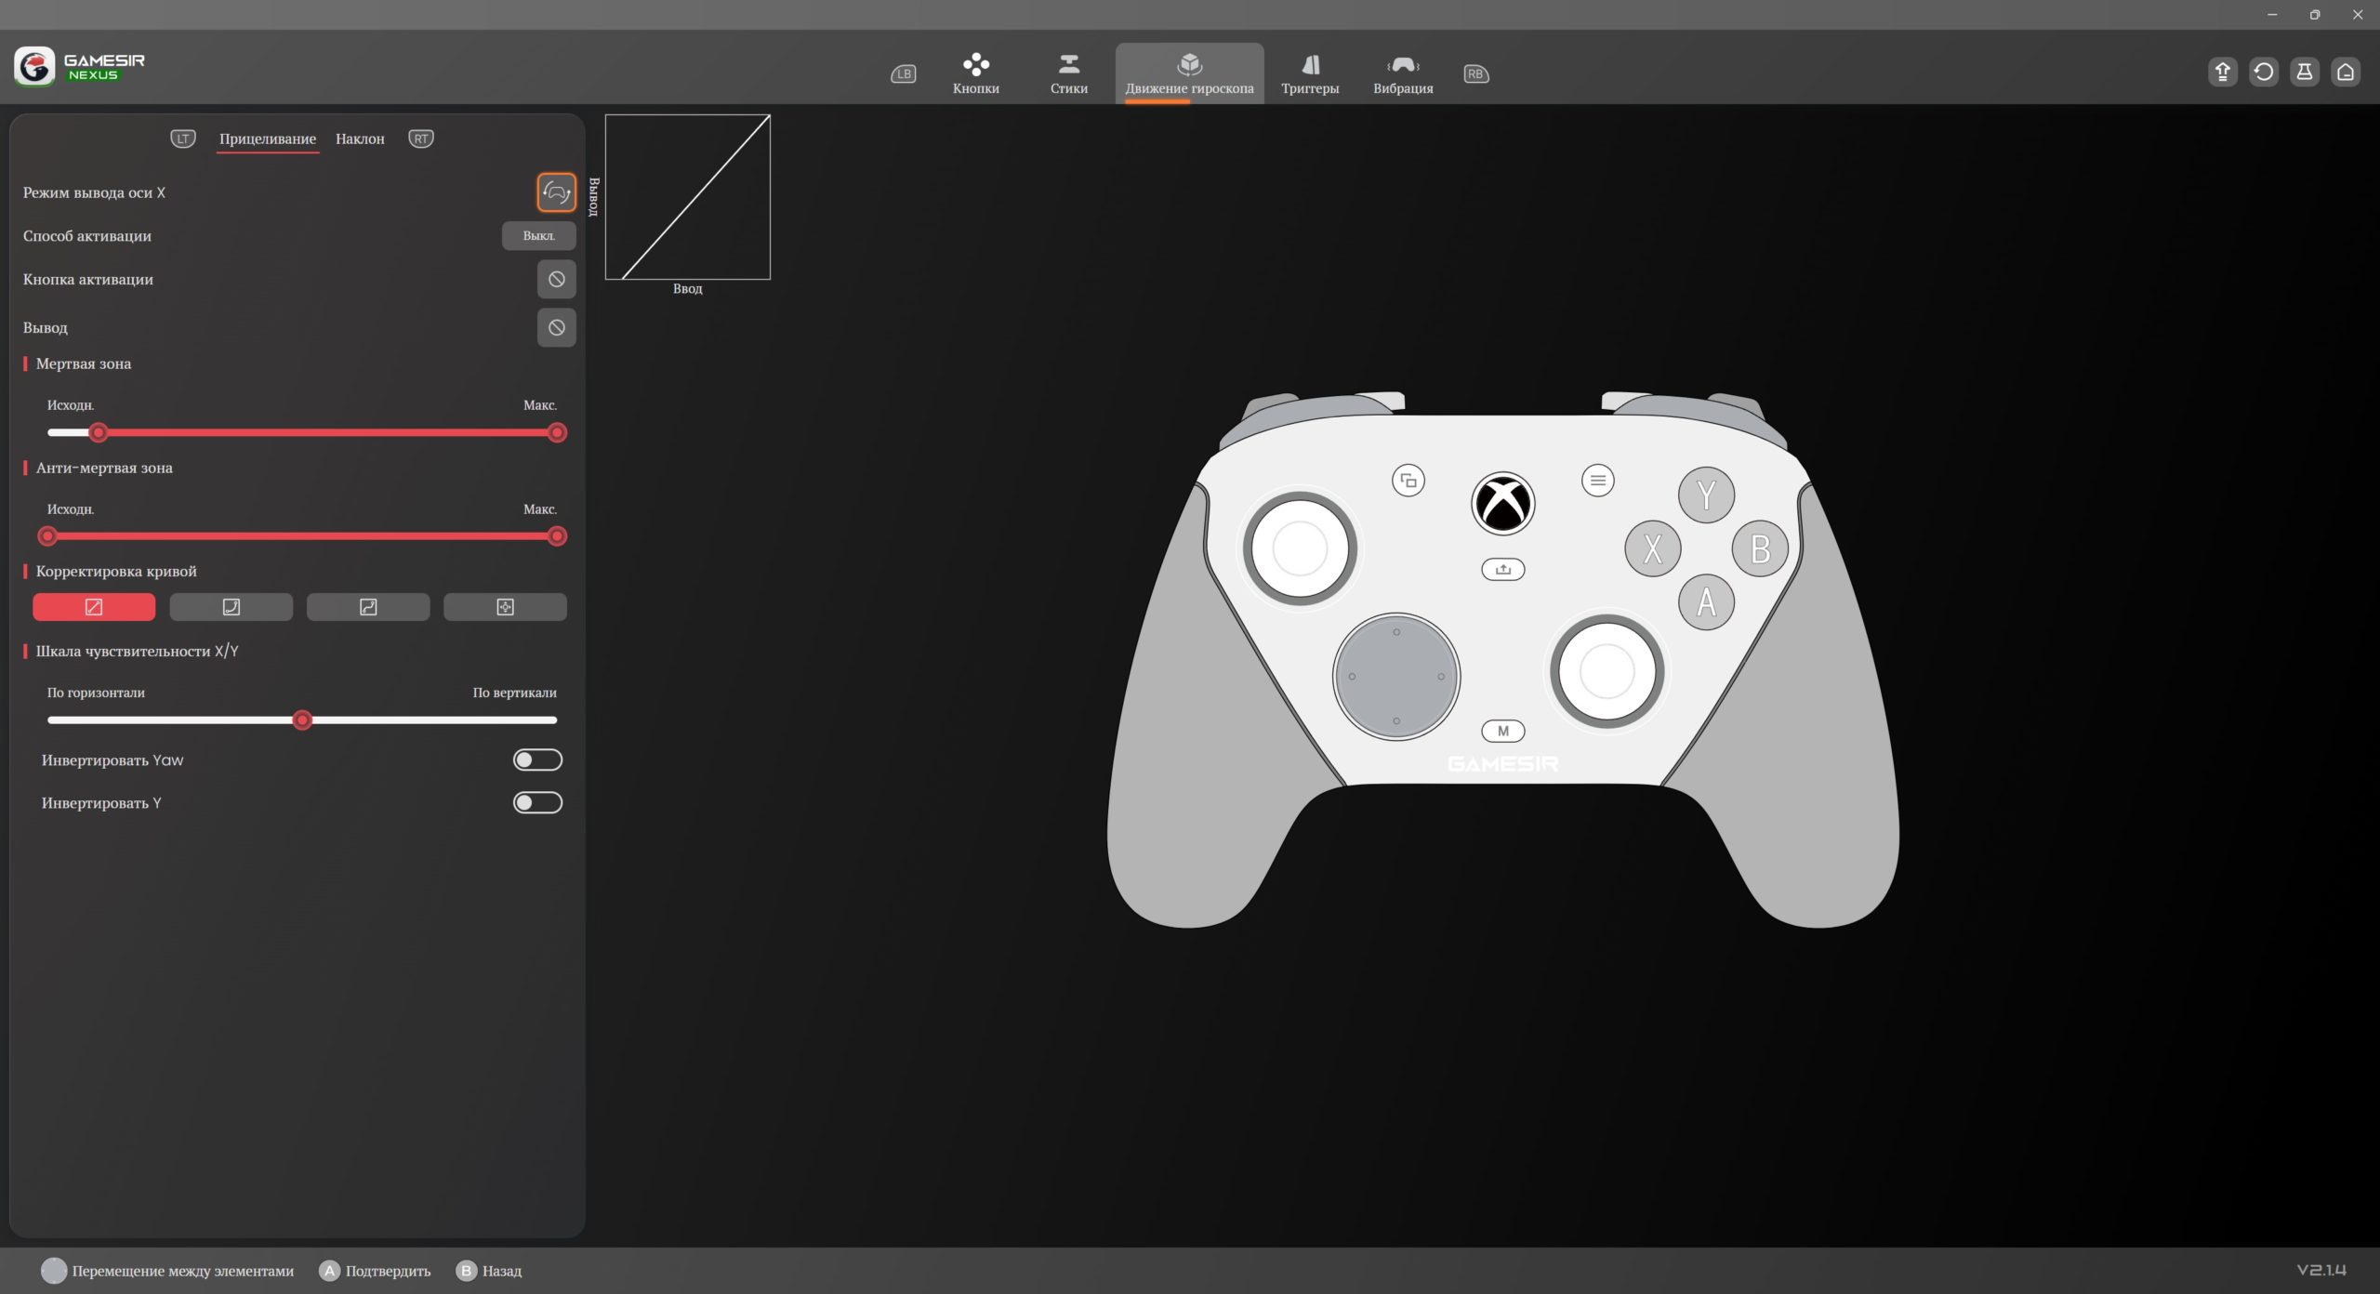Switch to the Прицеливание sub-tab

click(x=268, y=139)
